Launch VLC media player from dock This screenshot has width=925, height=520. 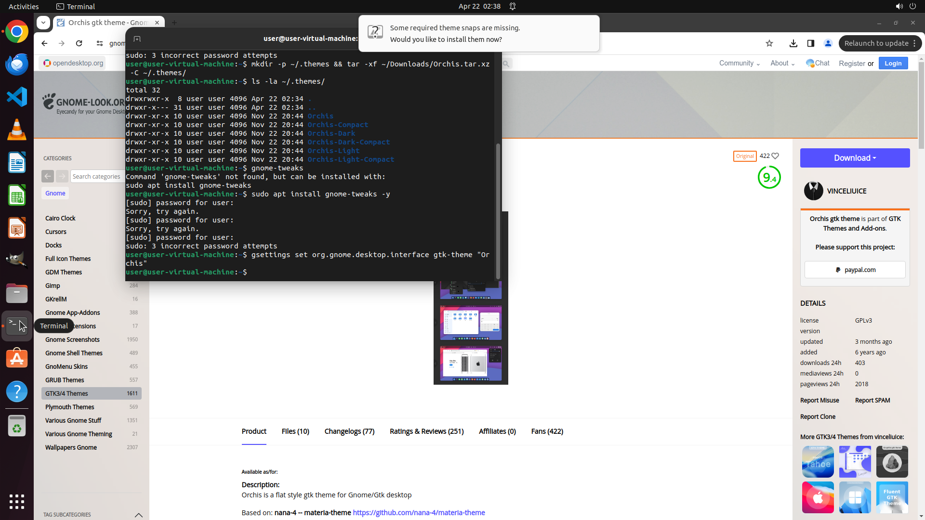17,130
